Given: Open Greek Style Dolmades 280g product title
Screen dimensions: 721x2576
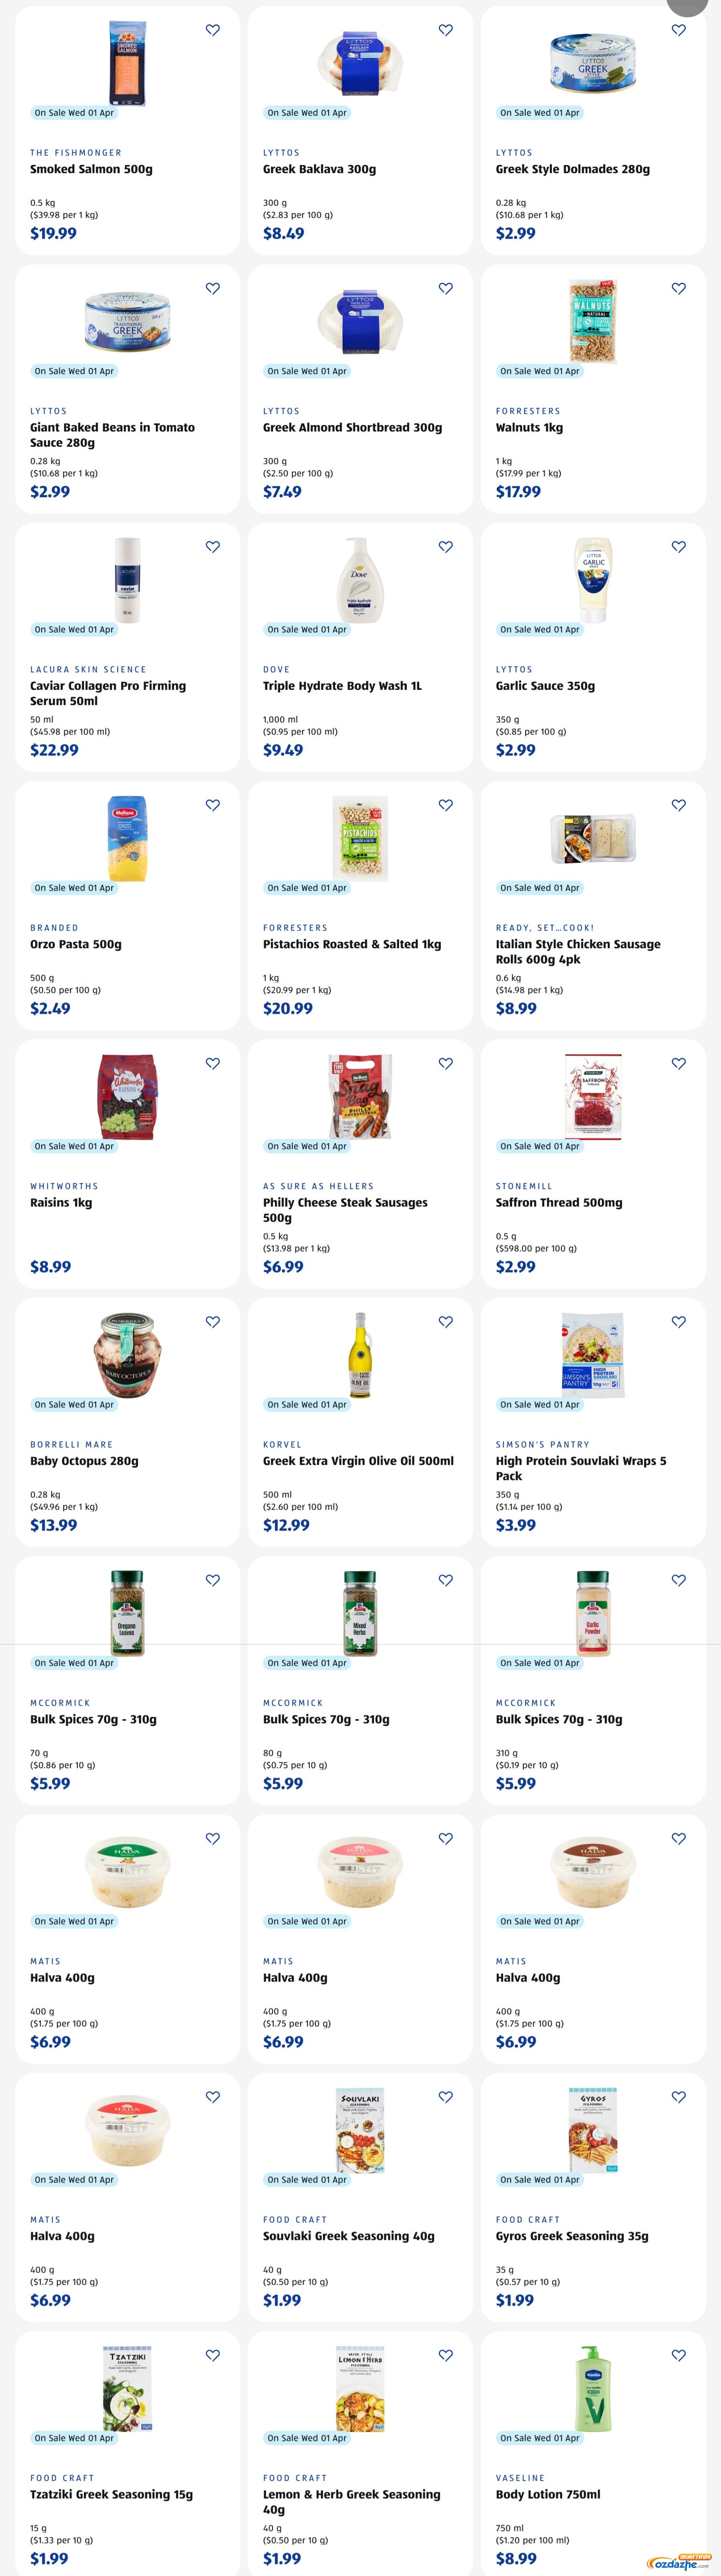Looking at the screenshot, I should 572,169.
